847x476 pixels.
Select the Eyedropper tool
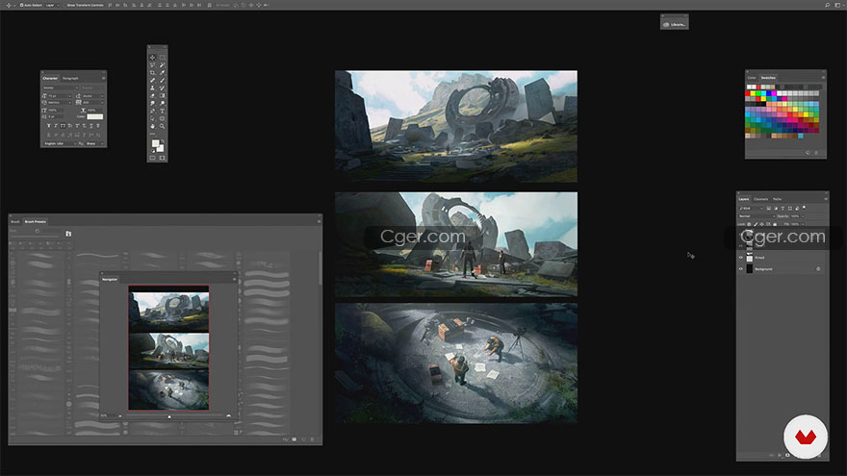[x=162, y=72]
